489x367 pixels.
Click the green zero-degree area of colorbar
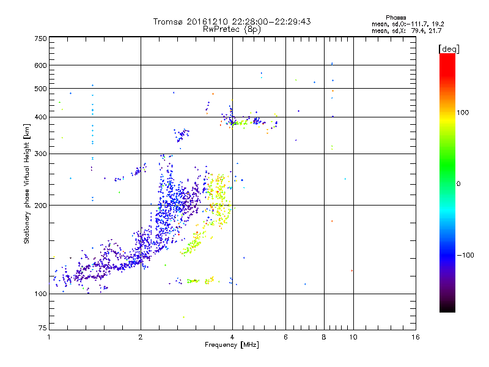(447, 183)
